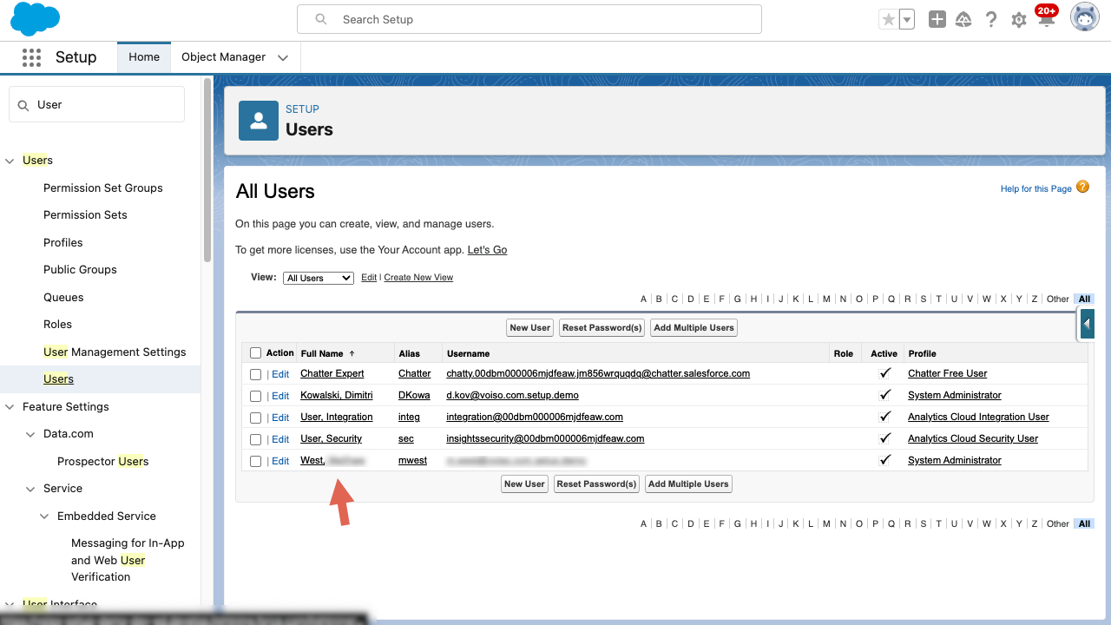Check the User, Security row checkbox
Image resolution: width=1111 pixels, height=625 pixels.
click(255, 439)
